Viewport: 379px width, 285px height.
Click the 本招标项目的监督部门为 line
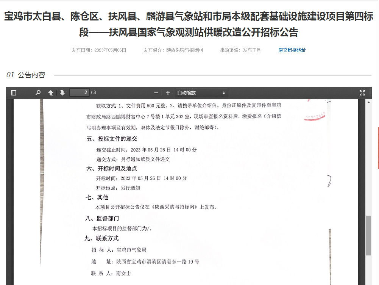click(x=122, y=229)
